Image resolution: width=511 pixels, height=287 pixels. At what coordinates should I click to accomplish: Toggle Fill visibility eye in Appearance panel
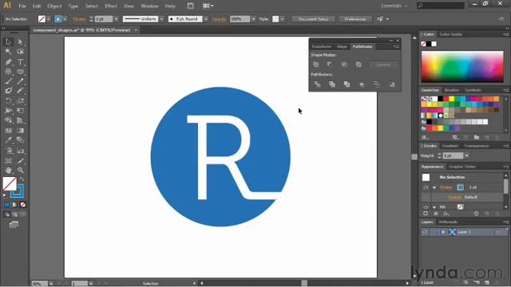click(426, 207)
